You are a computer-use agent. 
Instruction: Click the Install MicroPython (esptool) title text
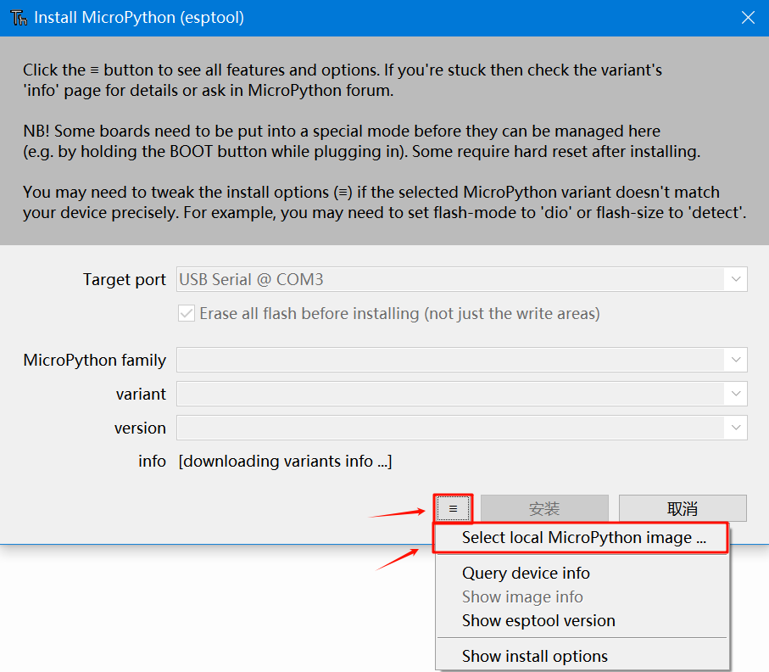click(x=139, y=18)
